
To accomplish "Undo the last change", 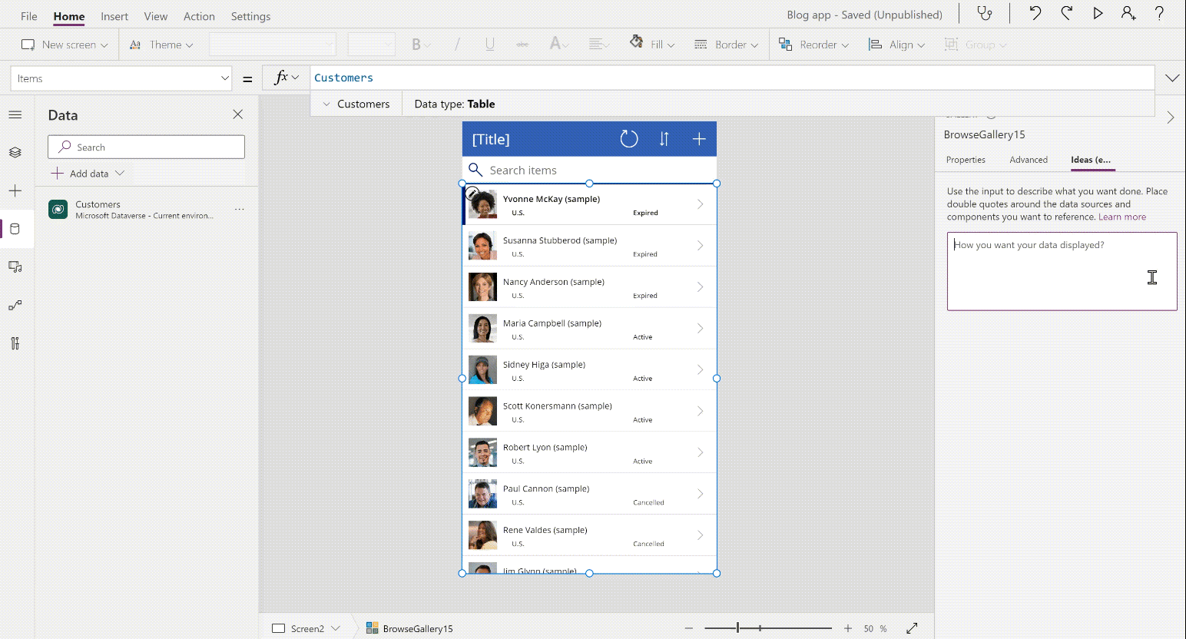I will [1034, 13].
